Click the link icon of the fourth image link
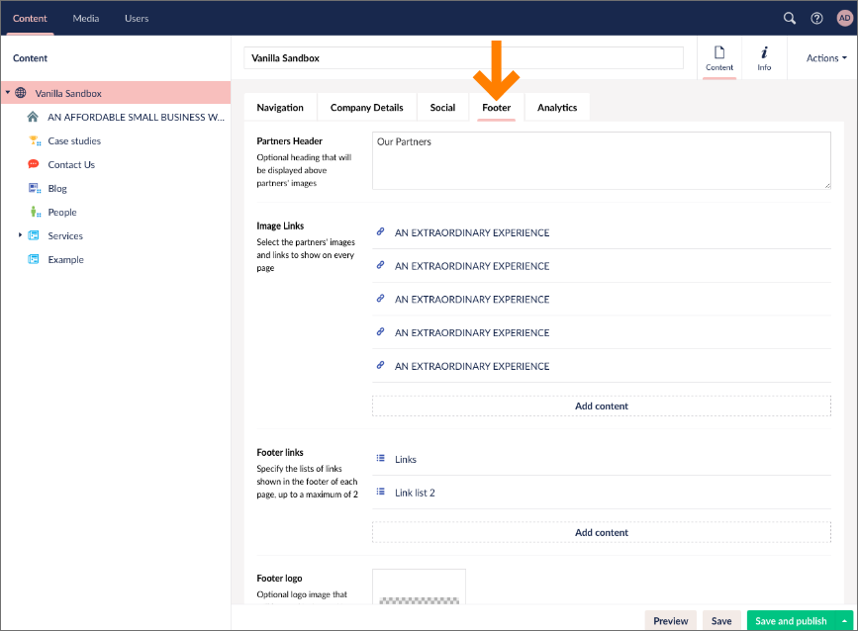This screenshot has height=631, width=858. [x=380, y=332]
